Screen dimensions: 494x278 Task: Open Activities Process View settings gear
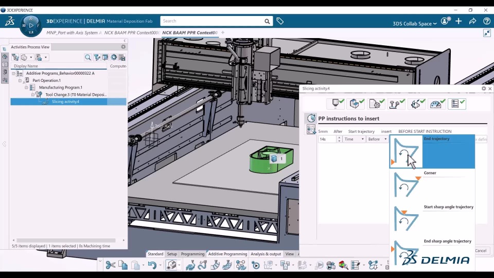[x=123, y=47]
